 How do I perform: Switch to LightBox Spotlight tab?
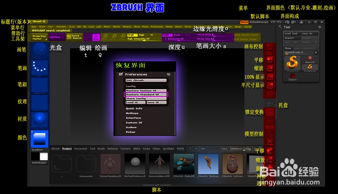pyautogui.click(x=168, y=149)
